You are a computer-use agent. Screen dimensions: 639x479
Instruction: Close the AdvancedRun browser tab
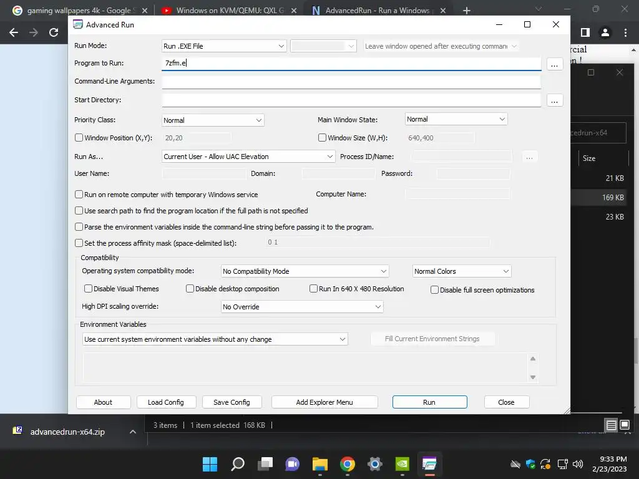[x=443, y=11]
